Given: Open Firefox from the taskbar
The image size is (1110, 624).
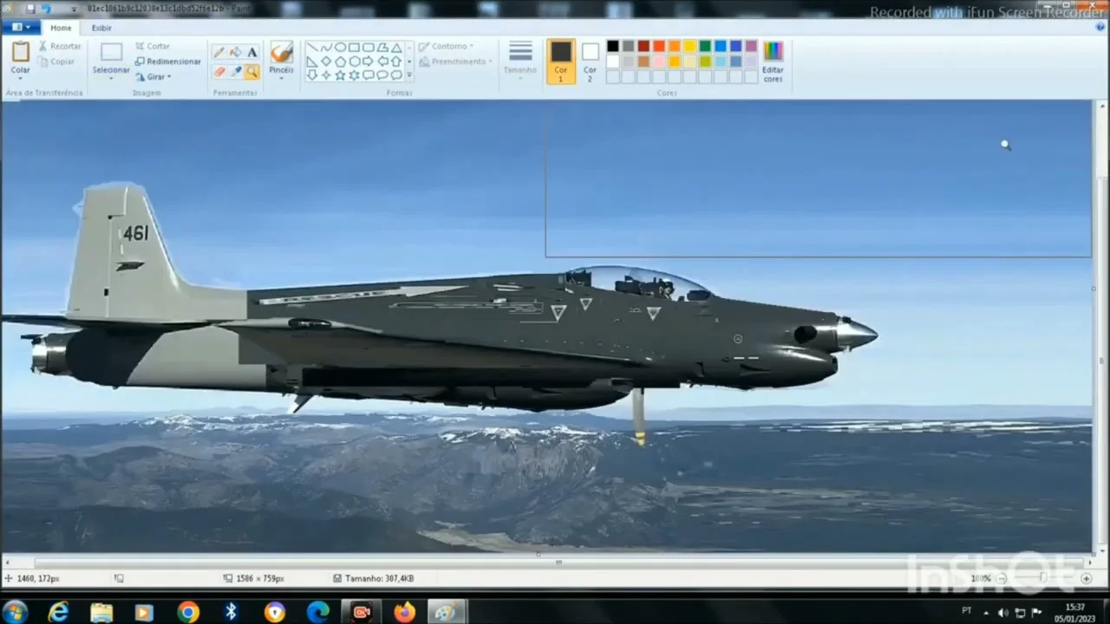Looking at the screenshot, I should tap(404, 612).
